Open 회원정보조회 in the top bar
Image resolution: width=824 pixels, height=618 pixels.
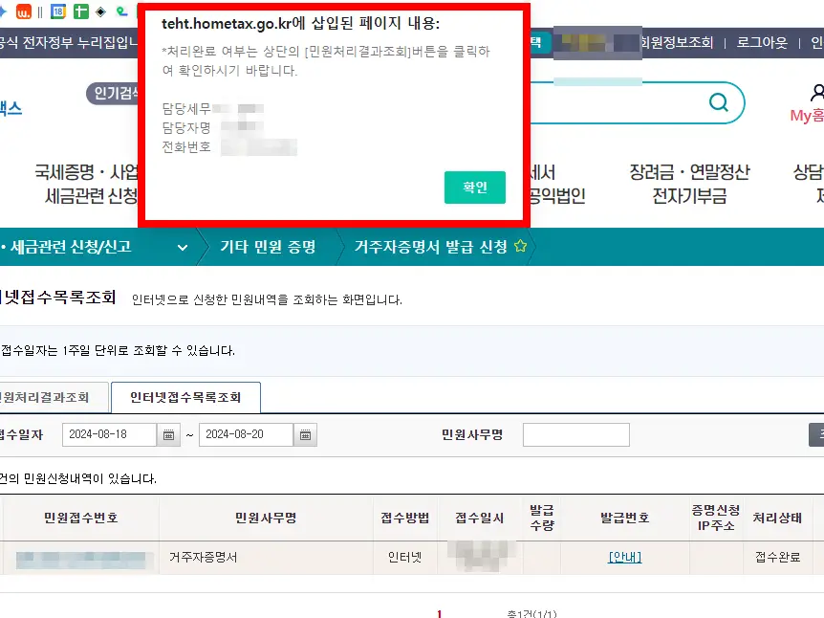tap(681, 44)
